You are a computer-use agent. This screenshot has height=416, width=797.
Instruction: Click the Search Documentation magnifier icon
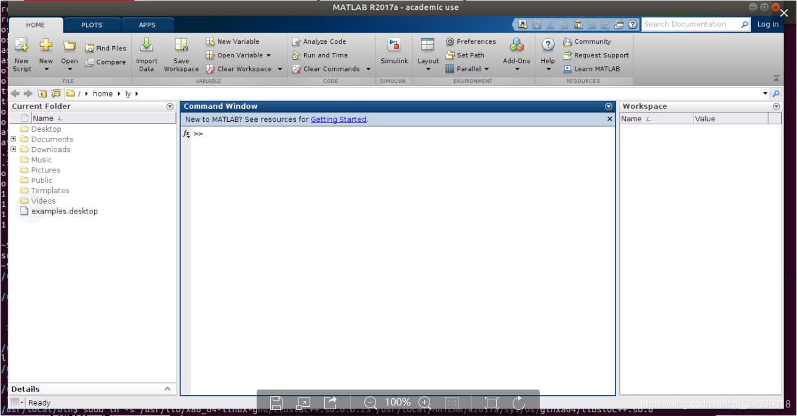[745, 25]
